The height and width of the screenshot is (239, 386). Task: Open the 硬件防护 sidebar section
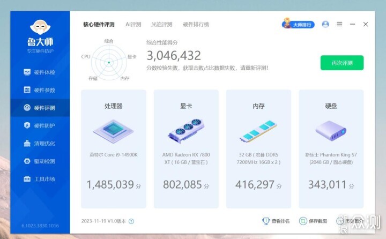40,125
